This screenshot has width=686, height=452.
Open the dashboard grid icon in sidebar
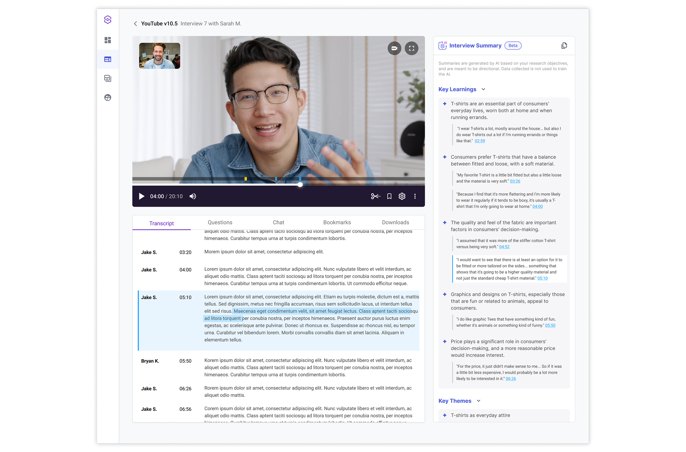(108, 40)
